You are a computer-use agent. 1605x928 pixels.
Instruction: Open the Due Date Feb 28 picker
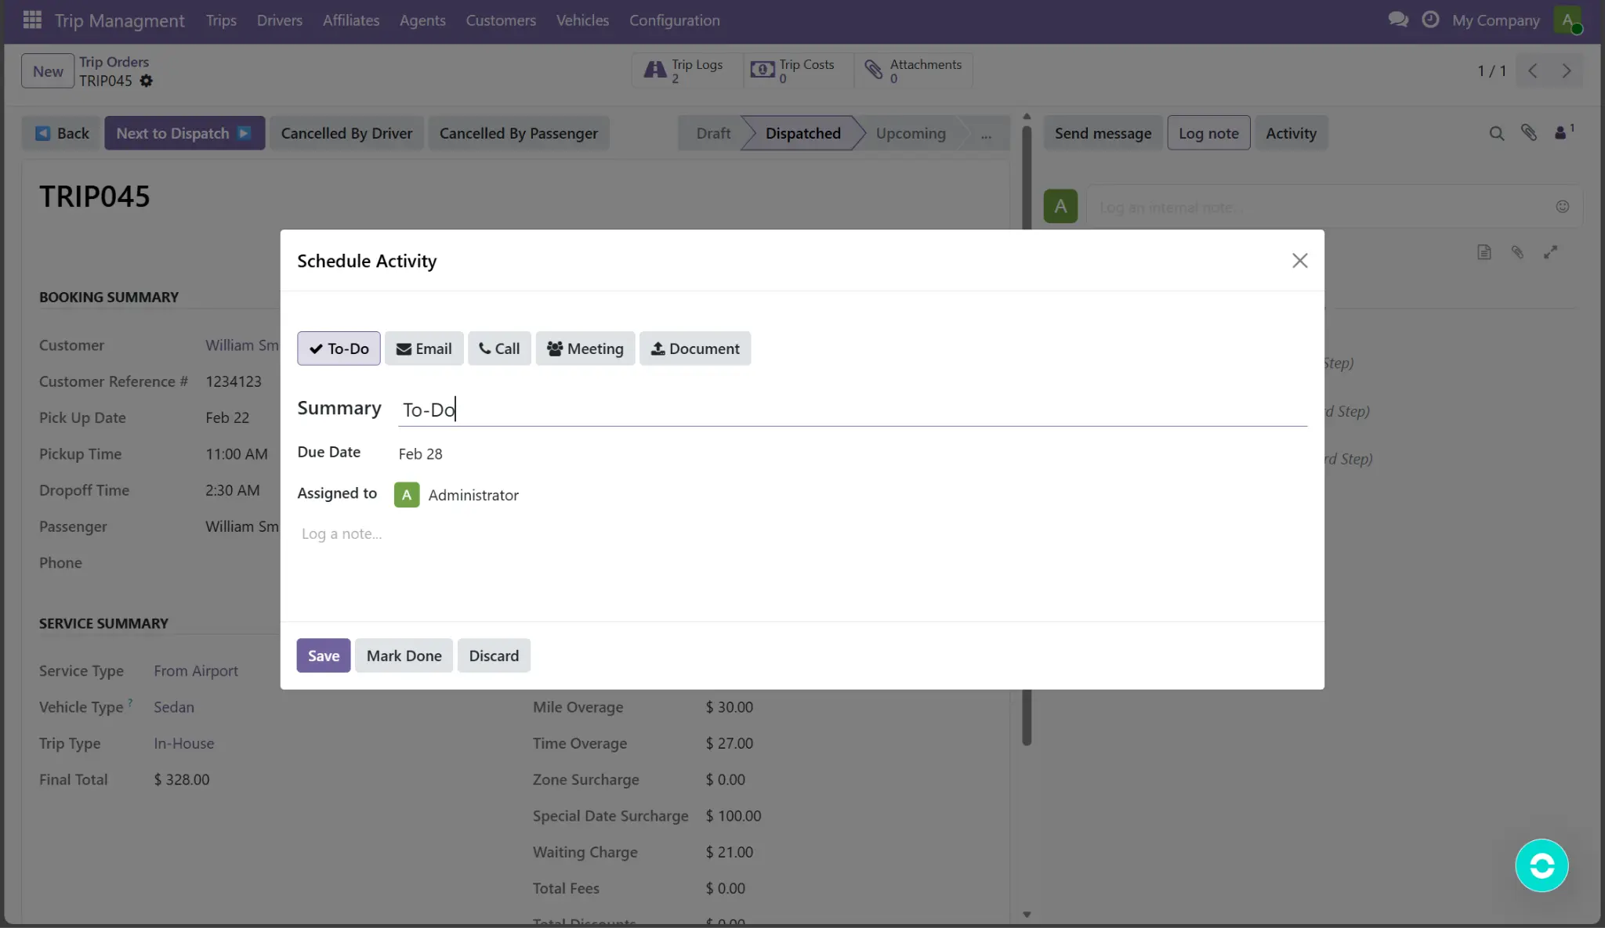pos(421,454)
